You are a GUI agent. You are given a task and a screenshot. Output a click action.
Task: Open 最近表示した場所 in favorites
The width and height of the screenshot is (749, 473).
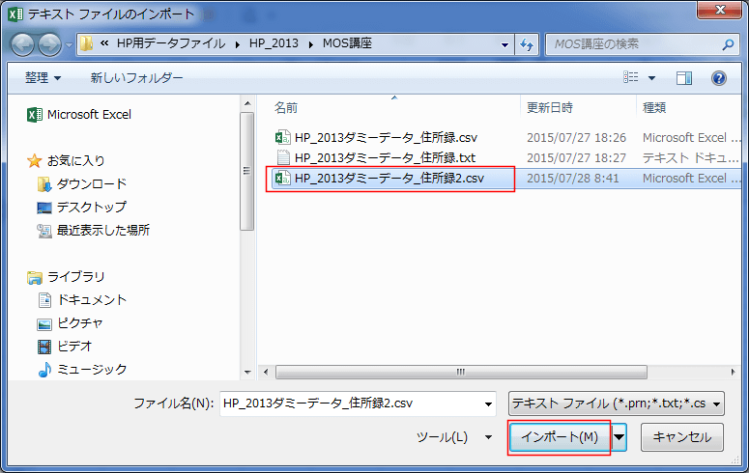click(103, 230)
